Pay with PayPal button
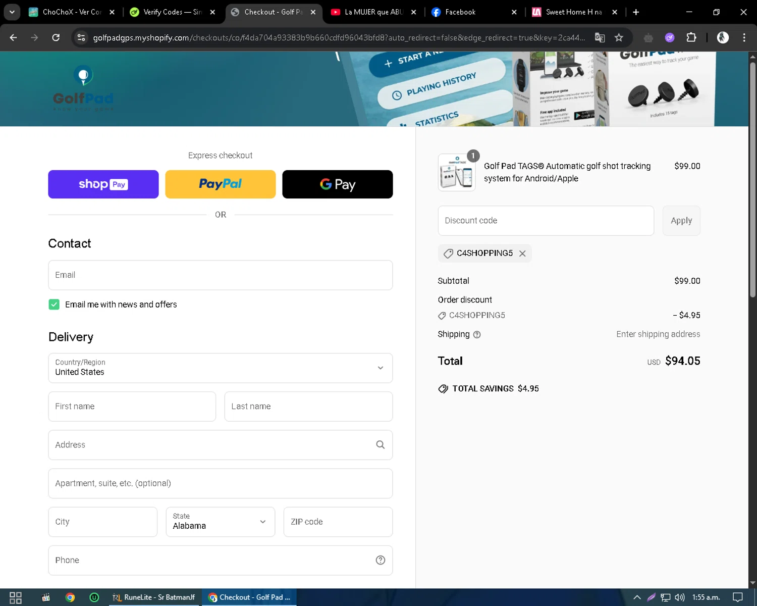Viewport: 757px width, 606px height. 221,184
